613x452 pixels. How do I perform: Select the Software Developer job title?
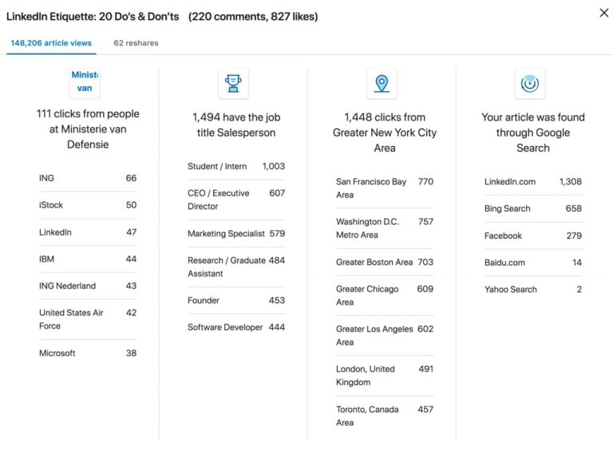235,327
